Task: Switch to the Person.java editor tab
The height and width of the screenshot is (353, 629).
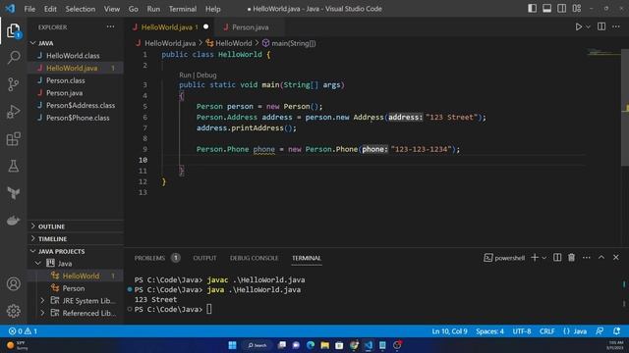Action: [x=250, y=27]
